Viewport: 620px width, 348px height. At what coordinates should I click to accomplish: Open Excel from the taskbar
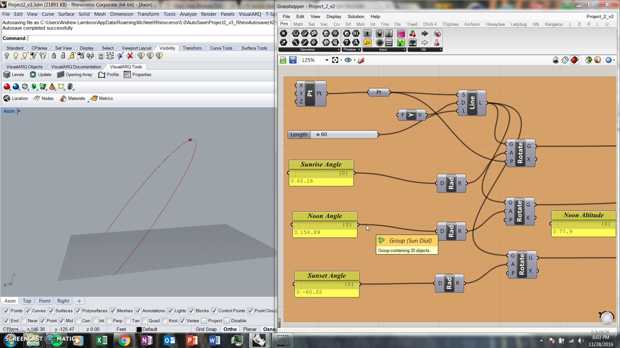102,340
